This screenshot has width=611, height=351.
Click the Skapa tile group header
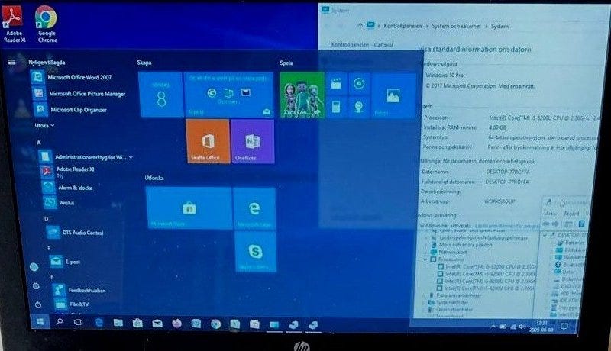pyautogui.click(x=144, y=63)
